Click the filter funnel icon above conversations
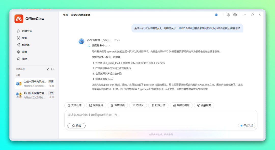This screenshot has height=150, width=275. click(x=48, y=69)
